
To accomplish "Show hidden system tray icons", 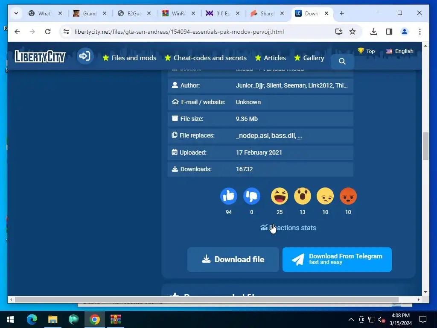I will pyautogui.click(x=351, y=319).
